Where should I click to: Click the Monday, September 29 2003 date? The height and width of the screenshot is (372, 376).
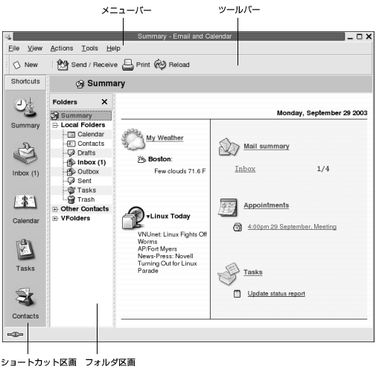[x=322, y=113]
